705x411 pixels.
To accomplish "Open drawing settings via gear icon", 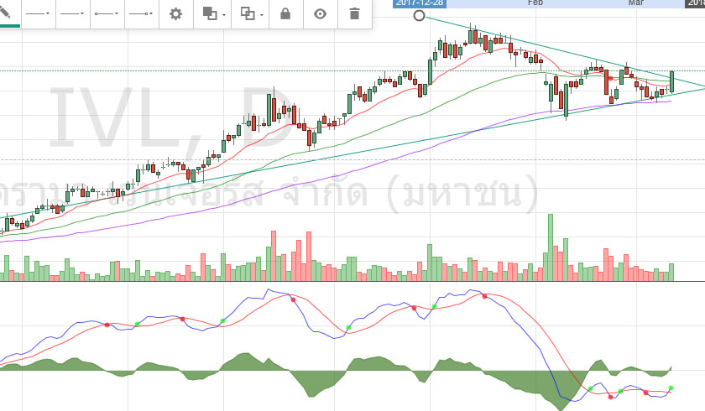I will (x=175, y=14).
